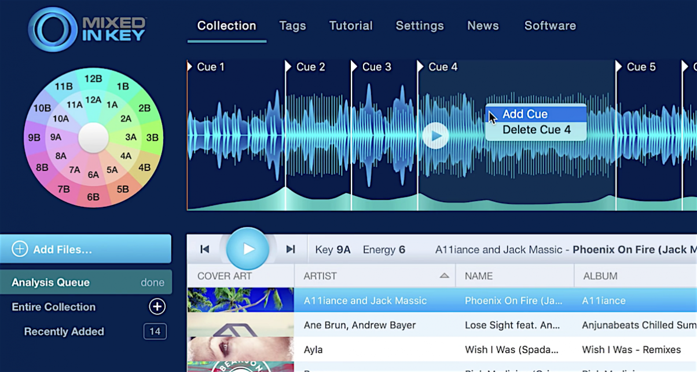Click the play button on the waveform
This screenshot has width=697, height=372.
click(x=435, y=135)
